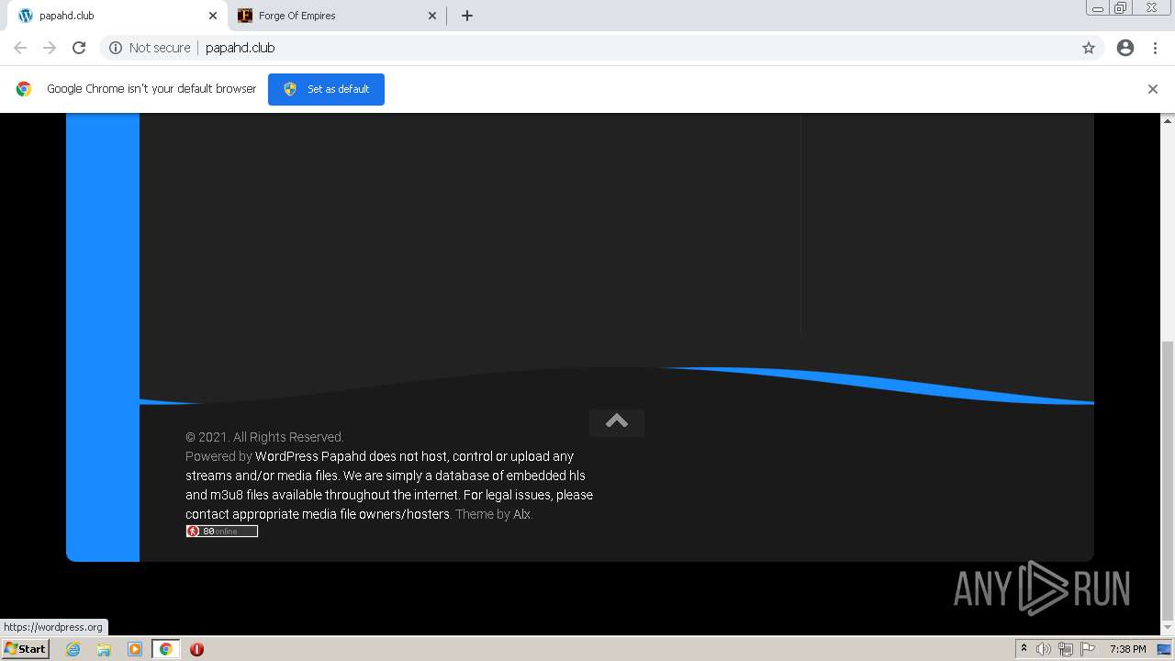Viewport: 1175px width, 661px height.
Task: Dismiss the default browser notification bar
Action: pos(1153,89)
